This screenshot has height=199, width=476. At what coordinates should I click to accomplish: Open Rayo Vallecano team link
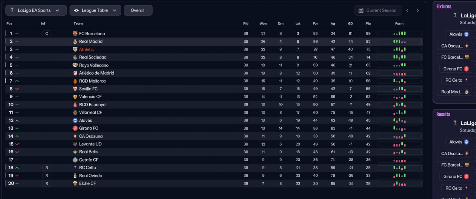pos(94,65)
